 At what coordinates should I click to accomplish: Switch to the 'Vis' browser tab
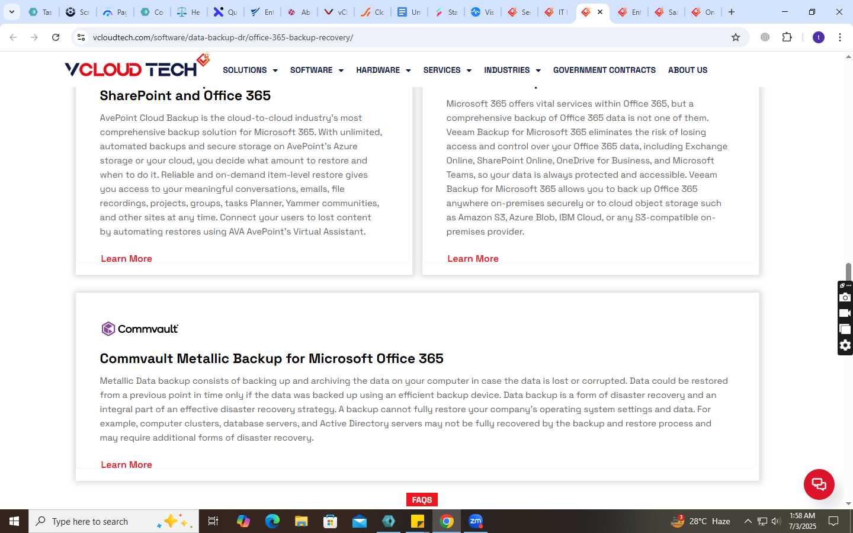pyautogui.click(x=482, y=12)
